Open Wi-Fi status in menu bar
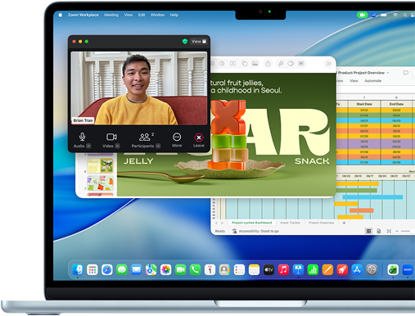 [395, 15]
